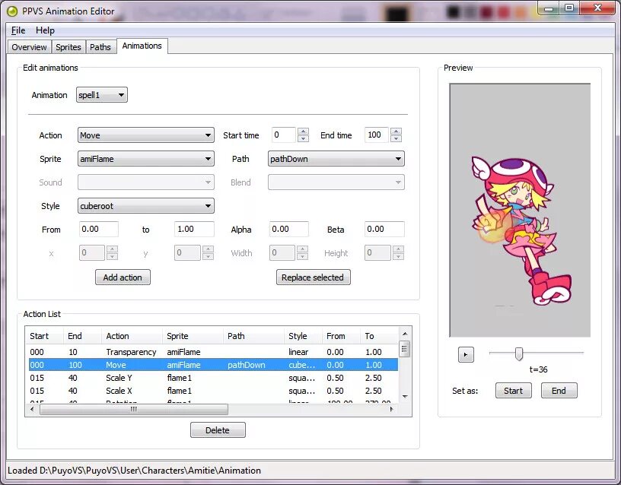The width and height of the screenshot is (621, 485).
Task: Set current time as Start
Action: pos(513,391)
